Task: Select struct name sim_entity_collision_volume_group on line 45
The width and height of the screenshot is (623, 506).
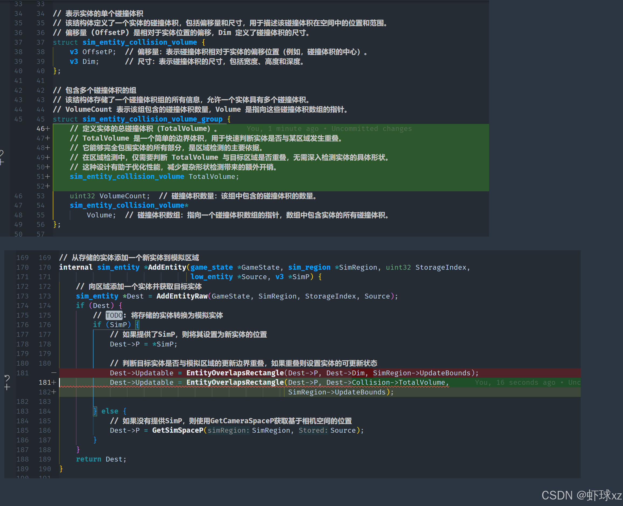Action: (x=153, y=119)
